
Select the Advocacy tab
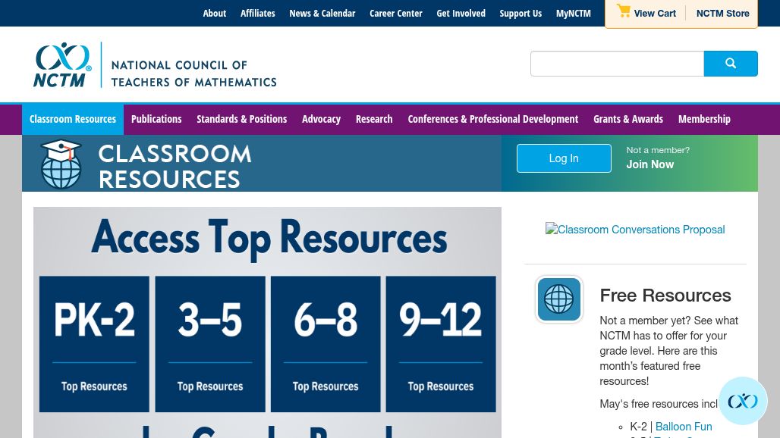click(x=322, y=119)
